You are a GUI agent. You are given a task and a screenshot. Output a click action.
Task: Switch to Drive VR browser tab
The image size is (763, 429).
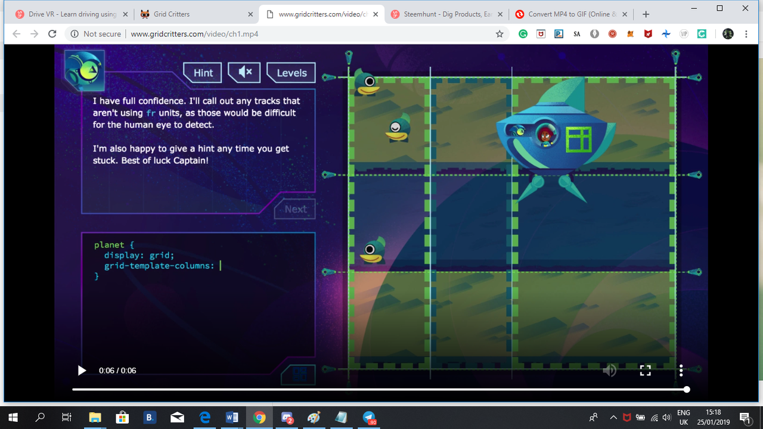coord(72,14)
